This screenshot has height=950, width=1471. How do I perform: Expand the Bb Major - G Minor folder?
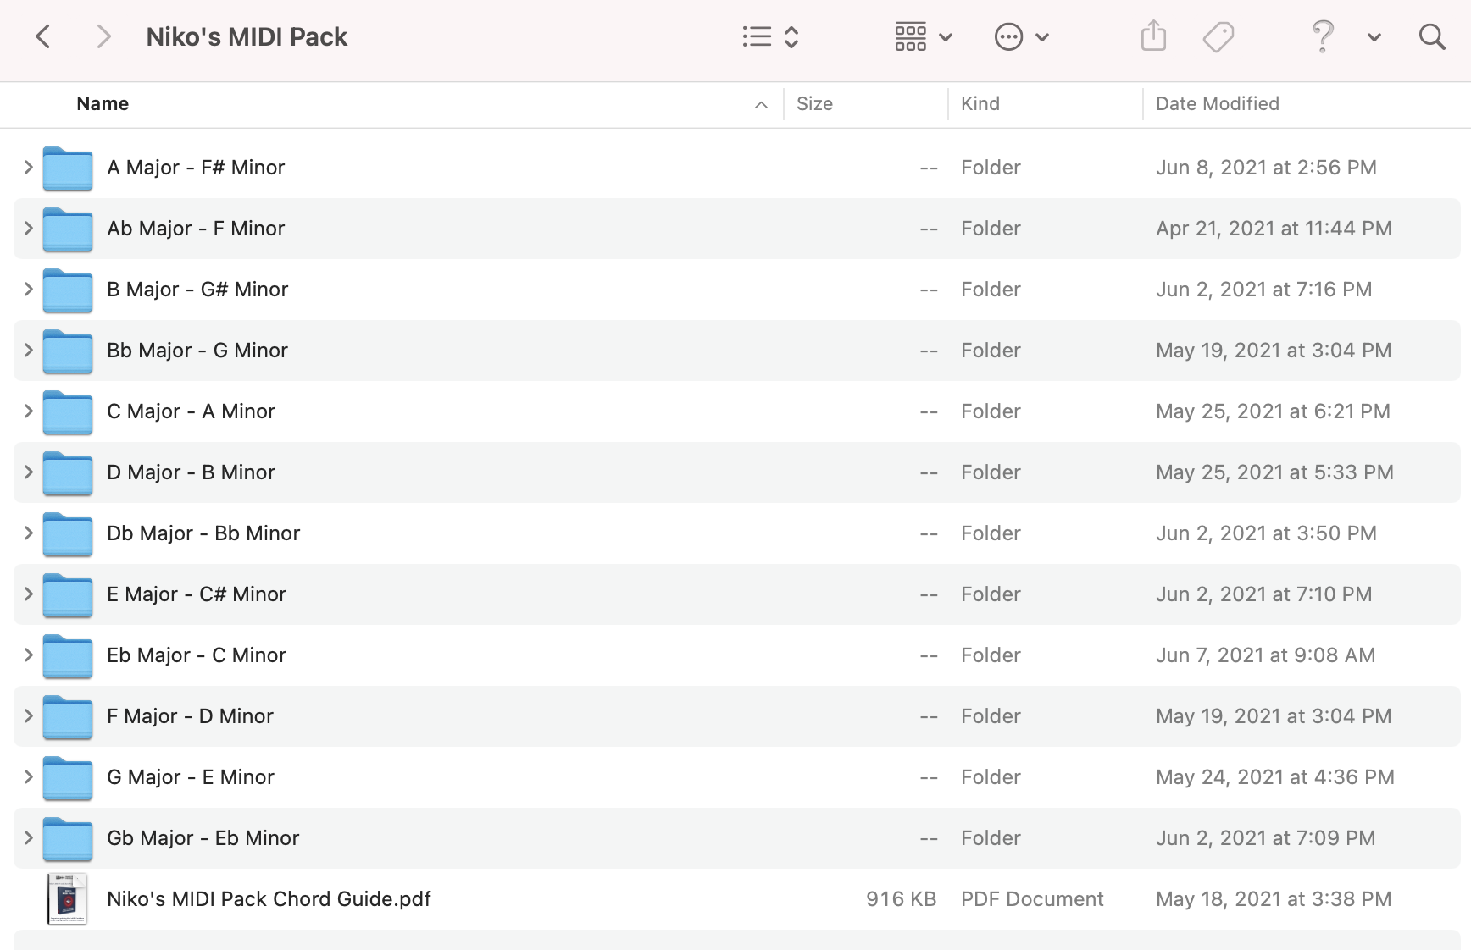pos(28,351)
